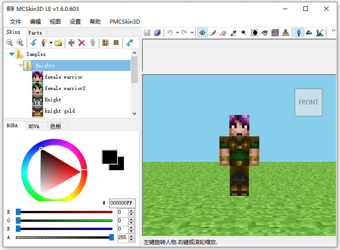
Task: Click the skin list scroll up arrow
Action: click(135, 53)
